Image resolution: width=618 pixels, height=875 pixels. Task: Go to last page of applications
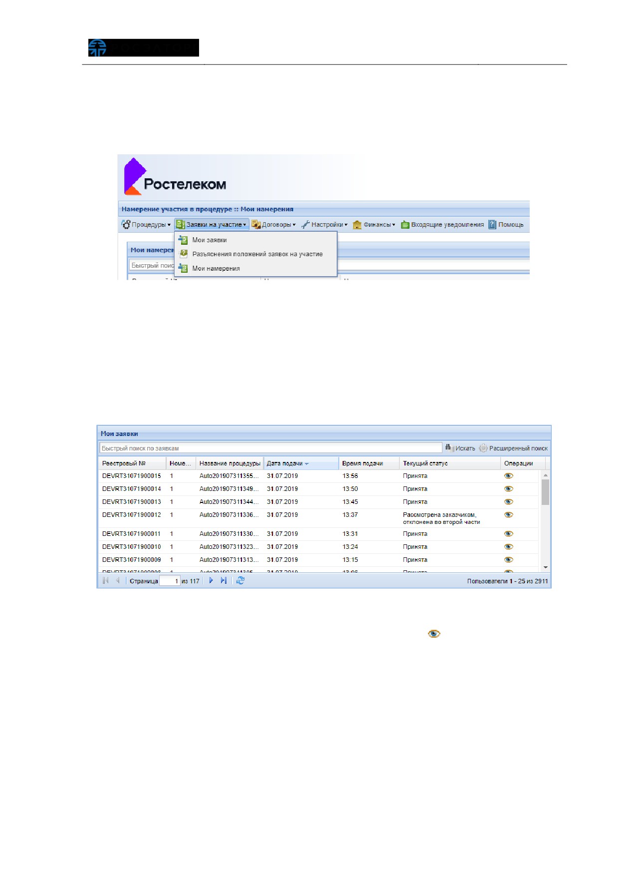223,581
